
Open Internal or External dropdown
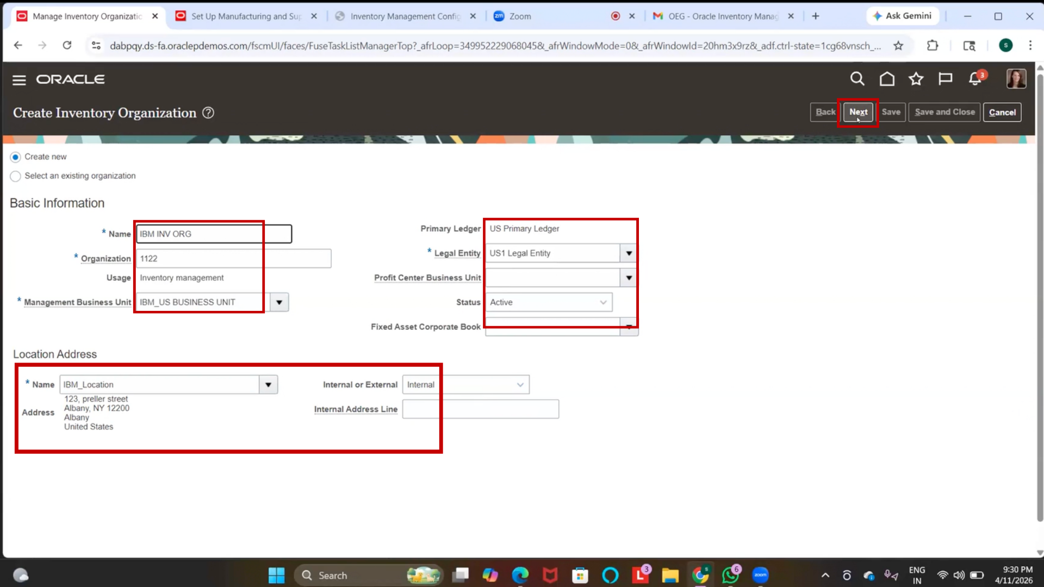coord(465,385)
